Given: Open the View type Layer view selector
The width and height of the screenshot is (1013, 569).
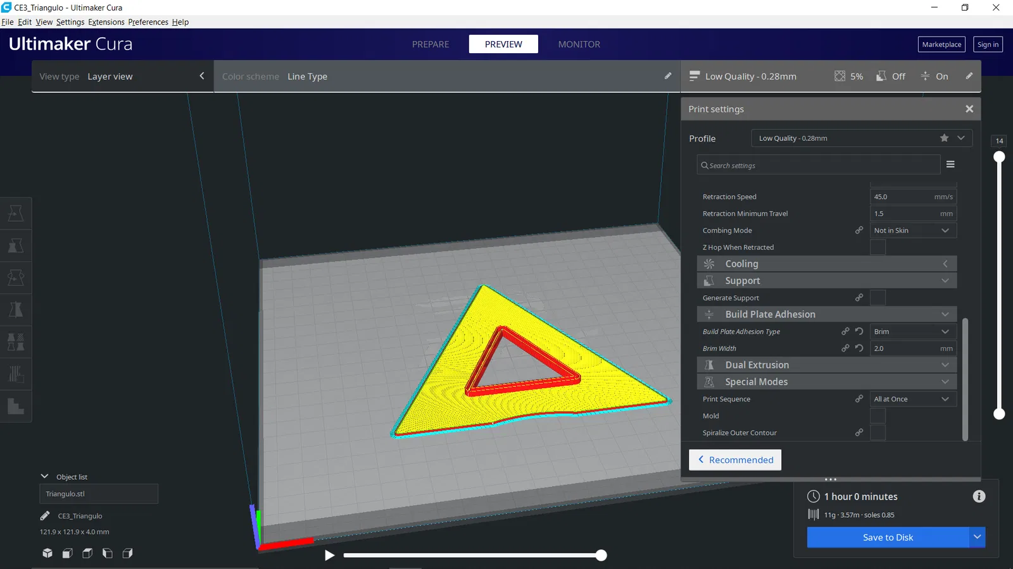Looking at the screenshot, I should (123, 76).
